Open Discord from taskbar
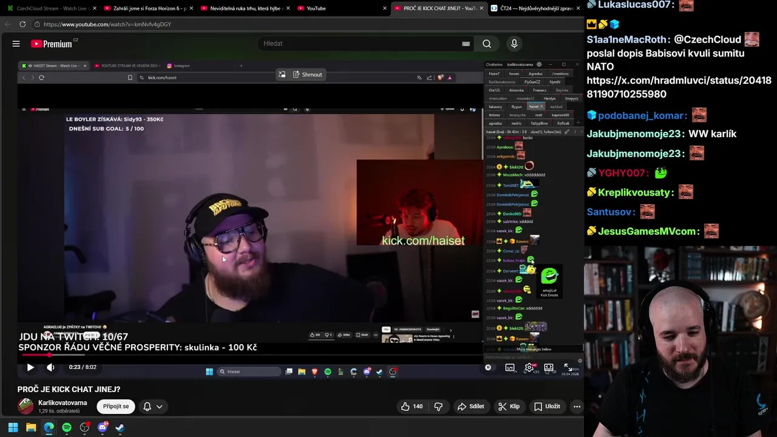 pyautogui.click(x=103, y=427)
